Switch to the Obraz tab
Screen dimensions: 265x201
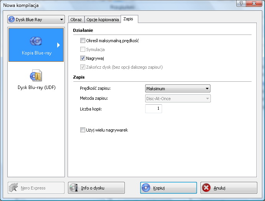(x=76, y=20)
